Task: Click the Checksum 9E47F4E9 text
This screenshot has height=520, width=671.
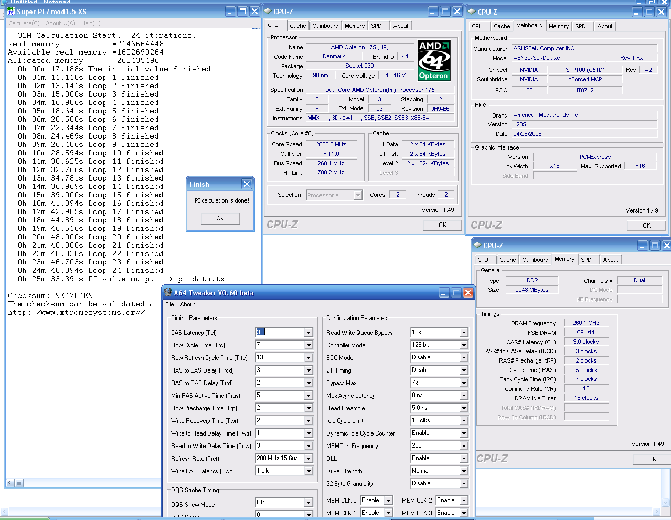Action: click(50, 295)
